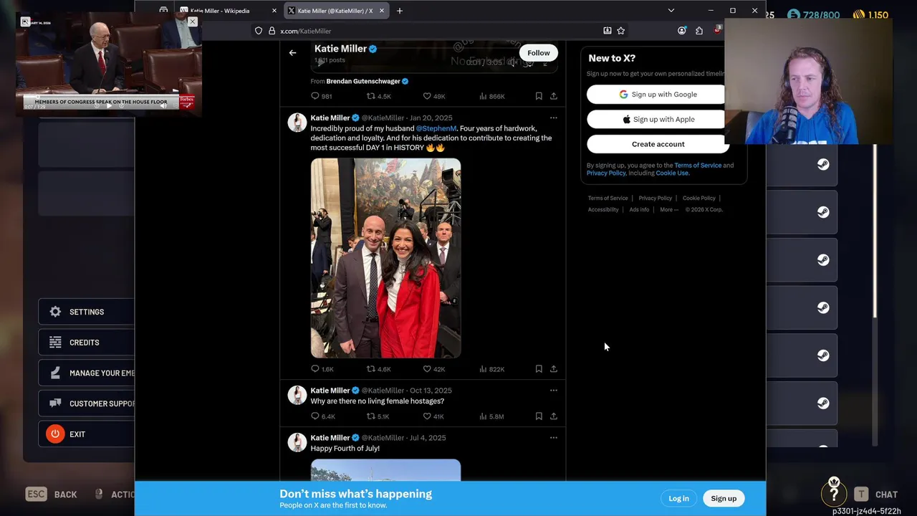Close the Katie Miller Wikipedia tab
The width and height of the screenshot is (917, 516).
pos(274,11)
